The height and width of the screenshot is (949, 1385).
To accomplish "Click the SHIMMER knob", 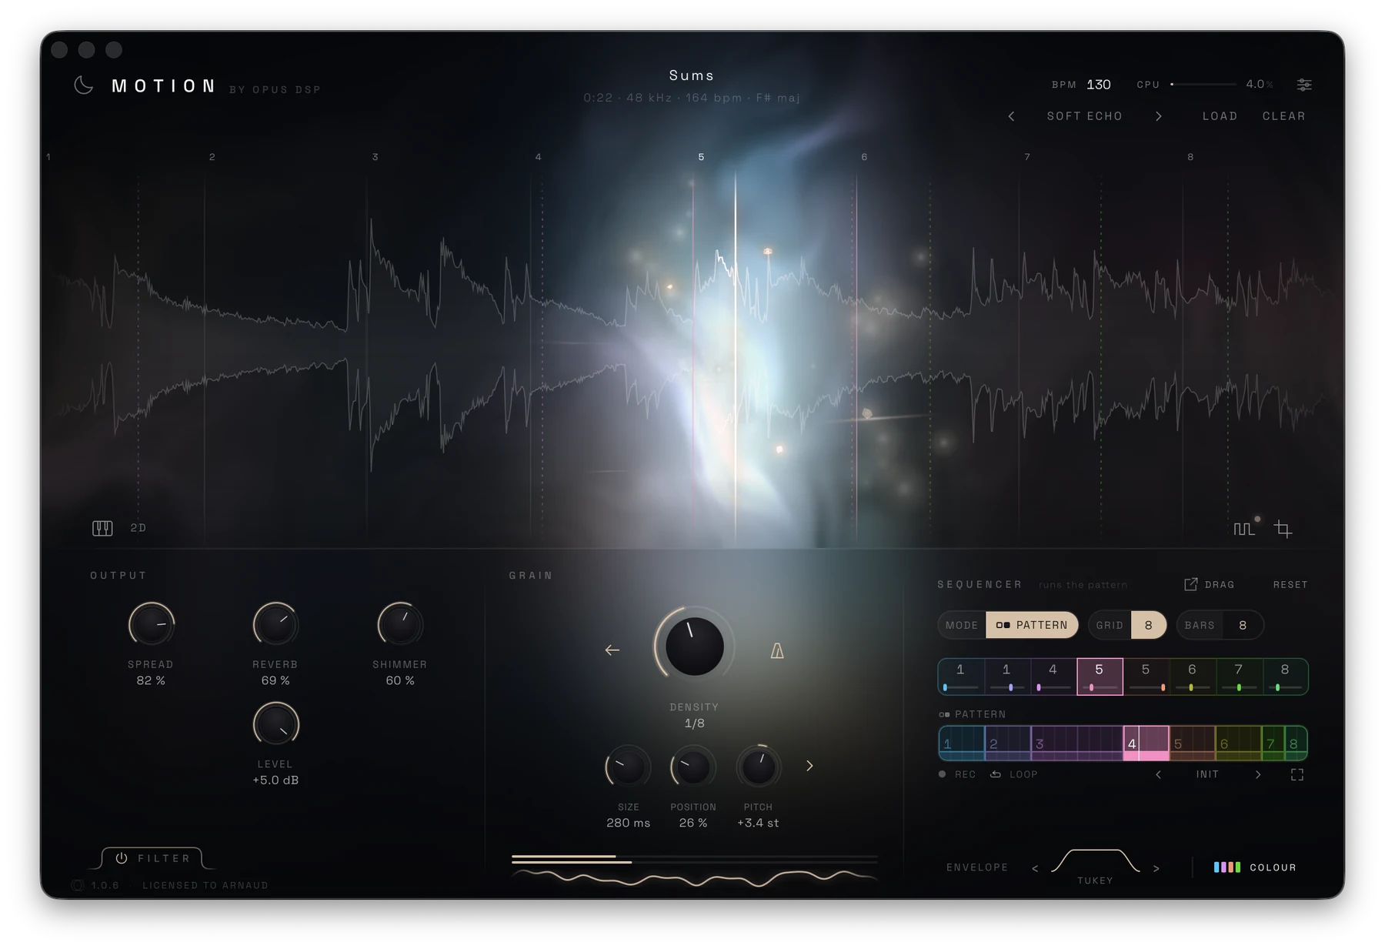I will [x=400, y=624].
